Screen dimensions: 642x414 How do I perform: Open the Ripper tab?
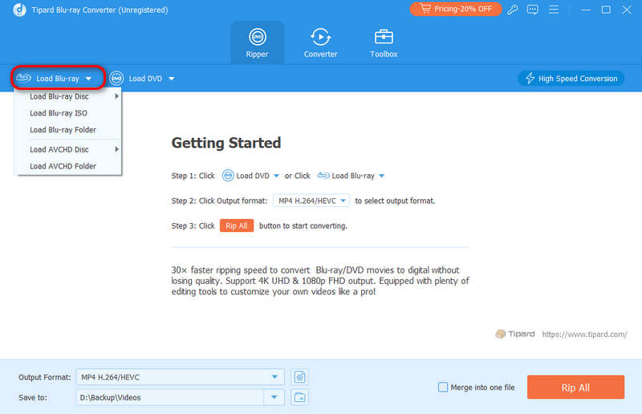click(257, 43)
